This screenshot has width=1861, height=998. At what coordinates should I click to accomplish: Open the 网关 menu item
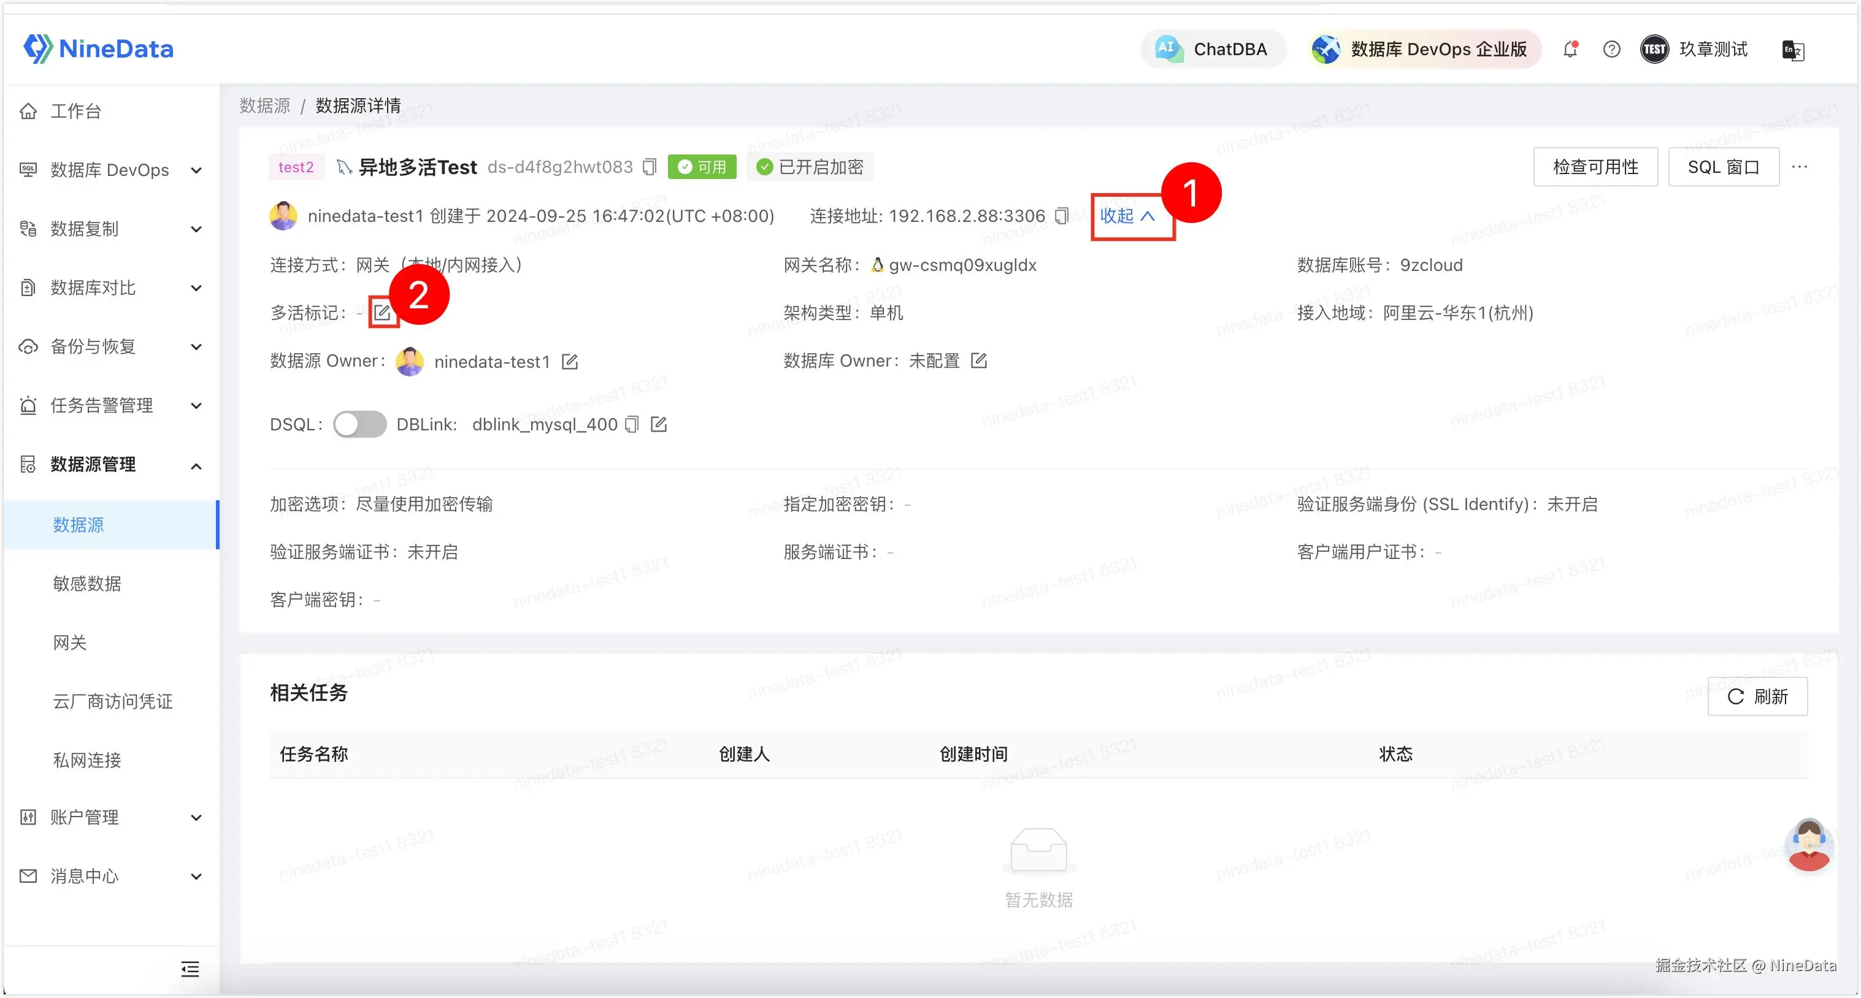(x=70, y=642)
